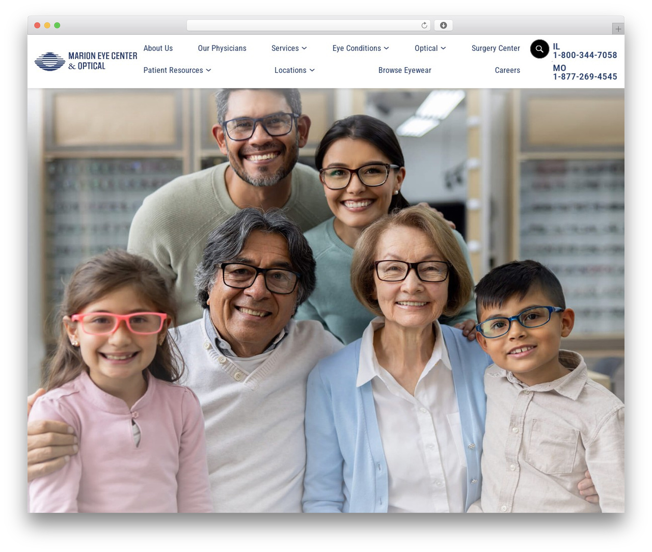Viewport: 652px width, 552px height.
Task: Click the green fullscreen window button
Action: pyautogui.click(x=57, y=25)
